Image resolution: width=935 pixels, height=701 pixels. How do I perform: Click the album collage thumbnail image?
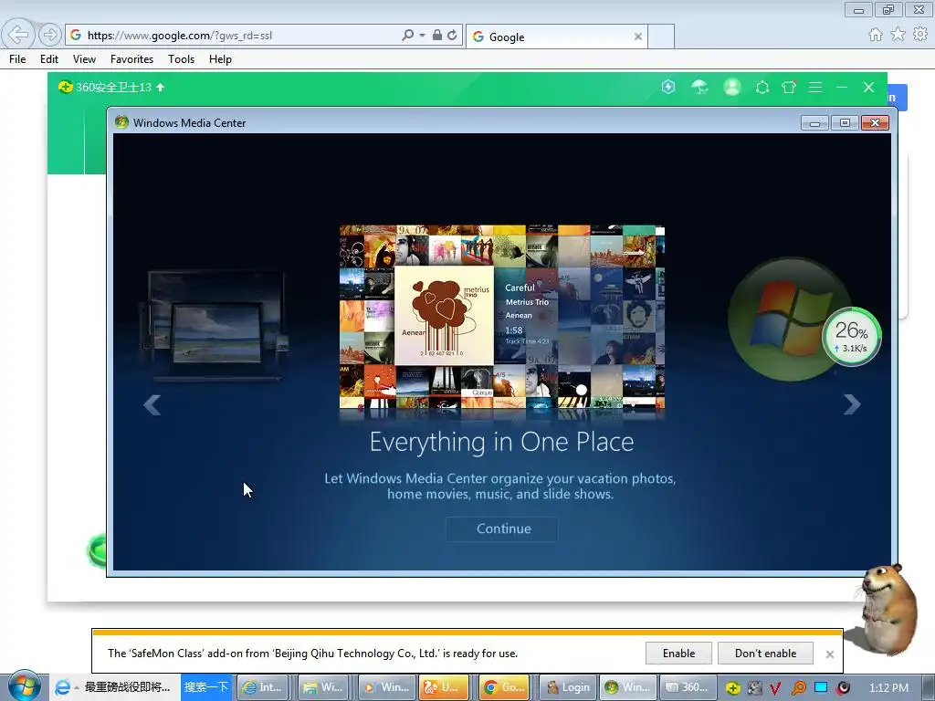(x=502, y=317)
